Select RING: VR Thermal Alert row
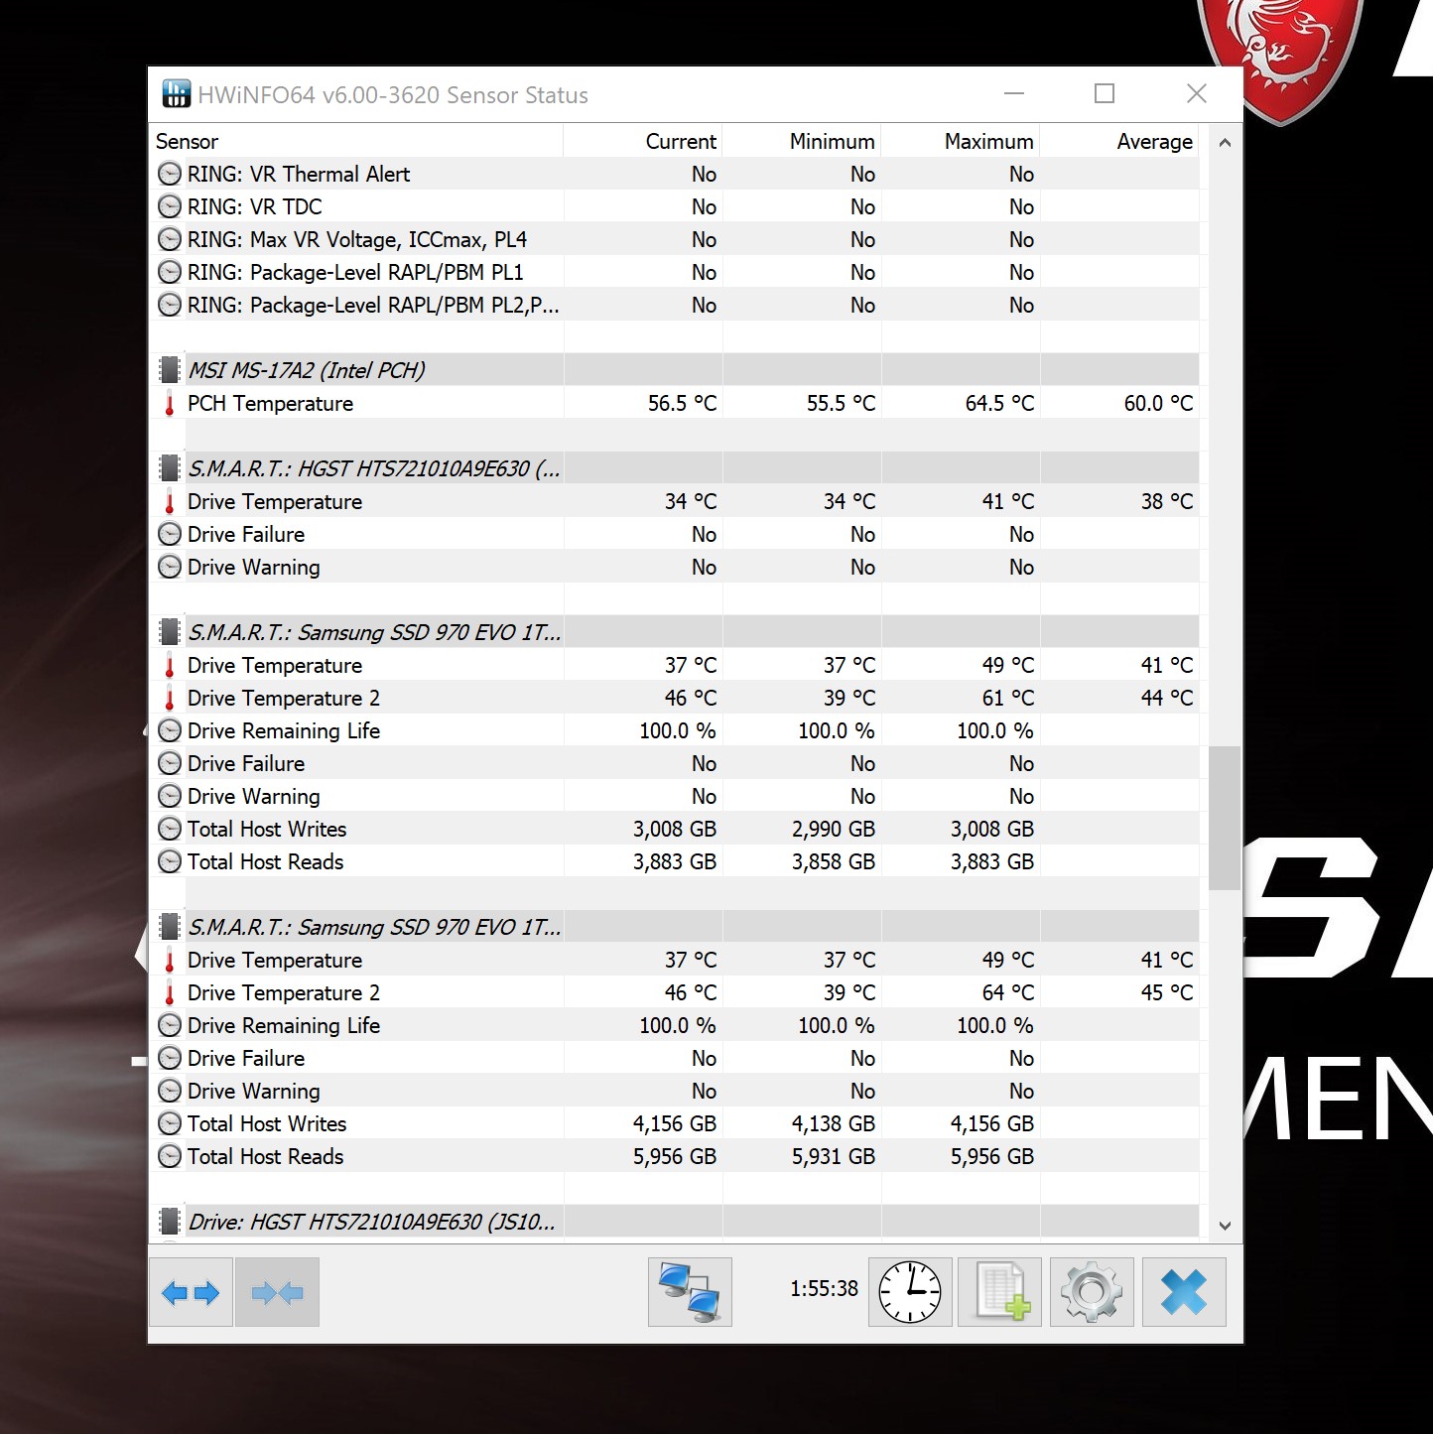The height and width of the screenshot is (1434, 1433). point(674,174)
